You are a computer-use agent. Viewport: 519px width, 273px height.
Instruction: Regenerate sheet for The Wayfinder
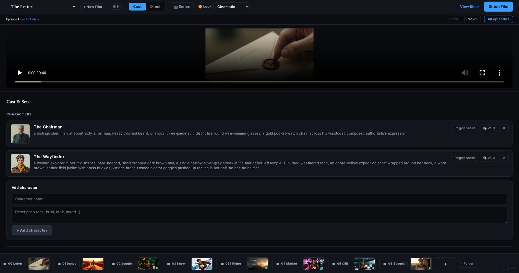pos(465,158)
